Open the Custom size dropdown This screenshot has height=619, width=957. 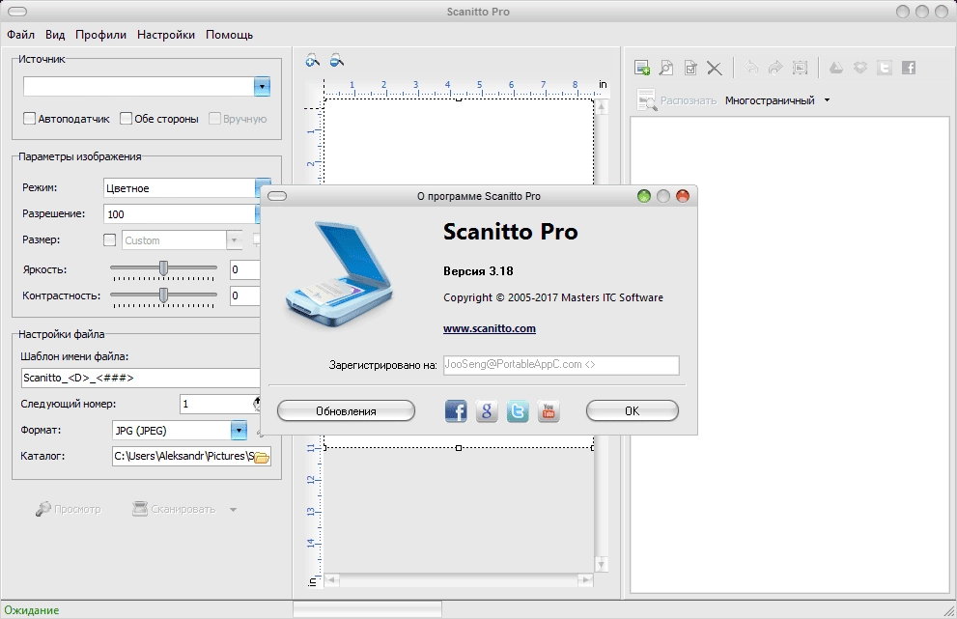pos(235,239)
